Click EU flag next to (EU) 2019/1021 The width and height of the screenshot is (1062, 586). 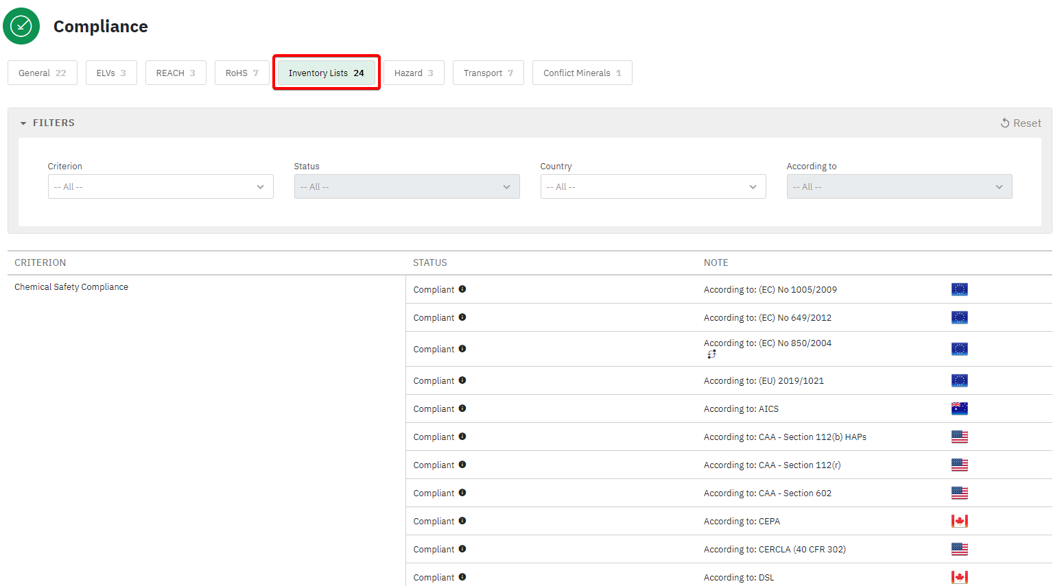coord(959,380)
